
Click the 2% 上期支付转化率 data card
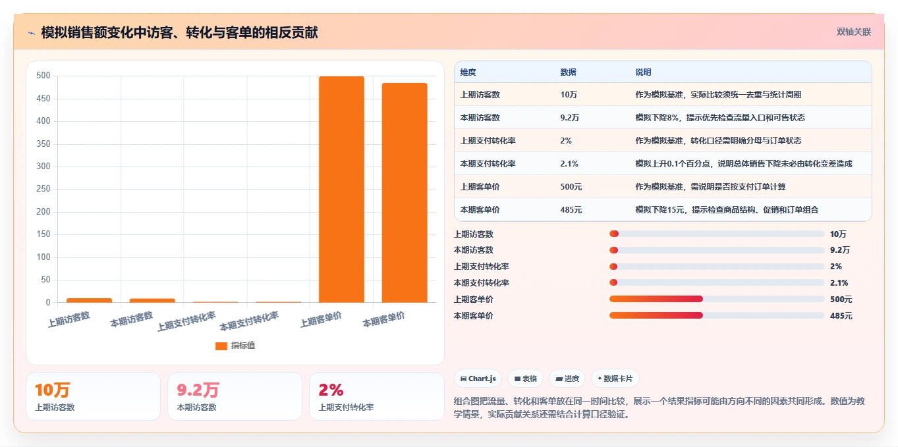pyautogui.click(x=376, y=396)
